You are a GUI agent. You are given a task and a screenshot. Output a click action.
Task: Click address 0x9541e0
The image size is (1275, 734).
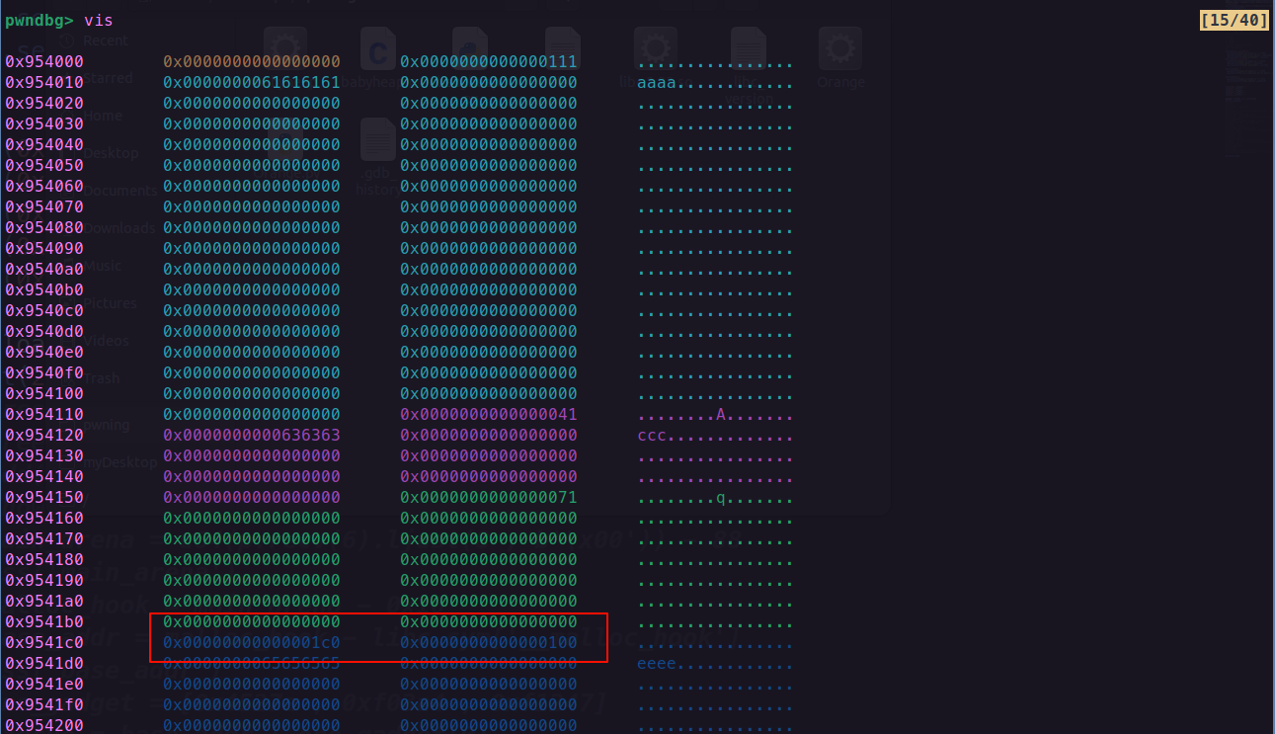point(44,684)
